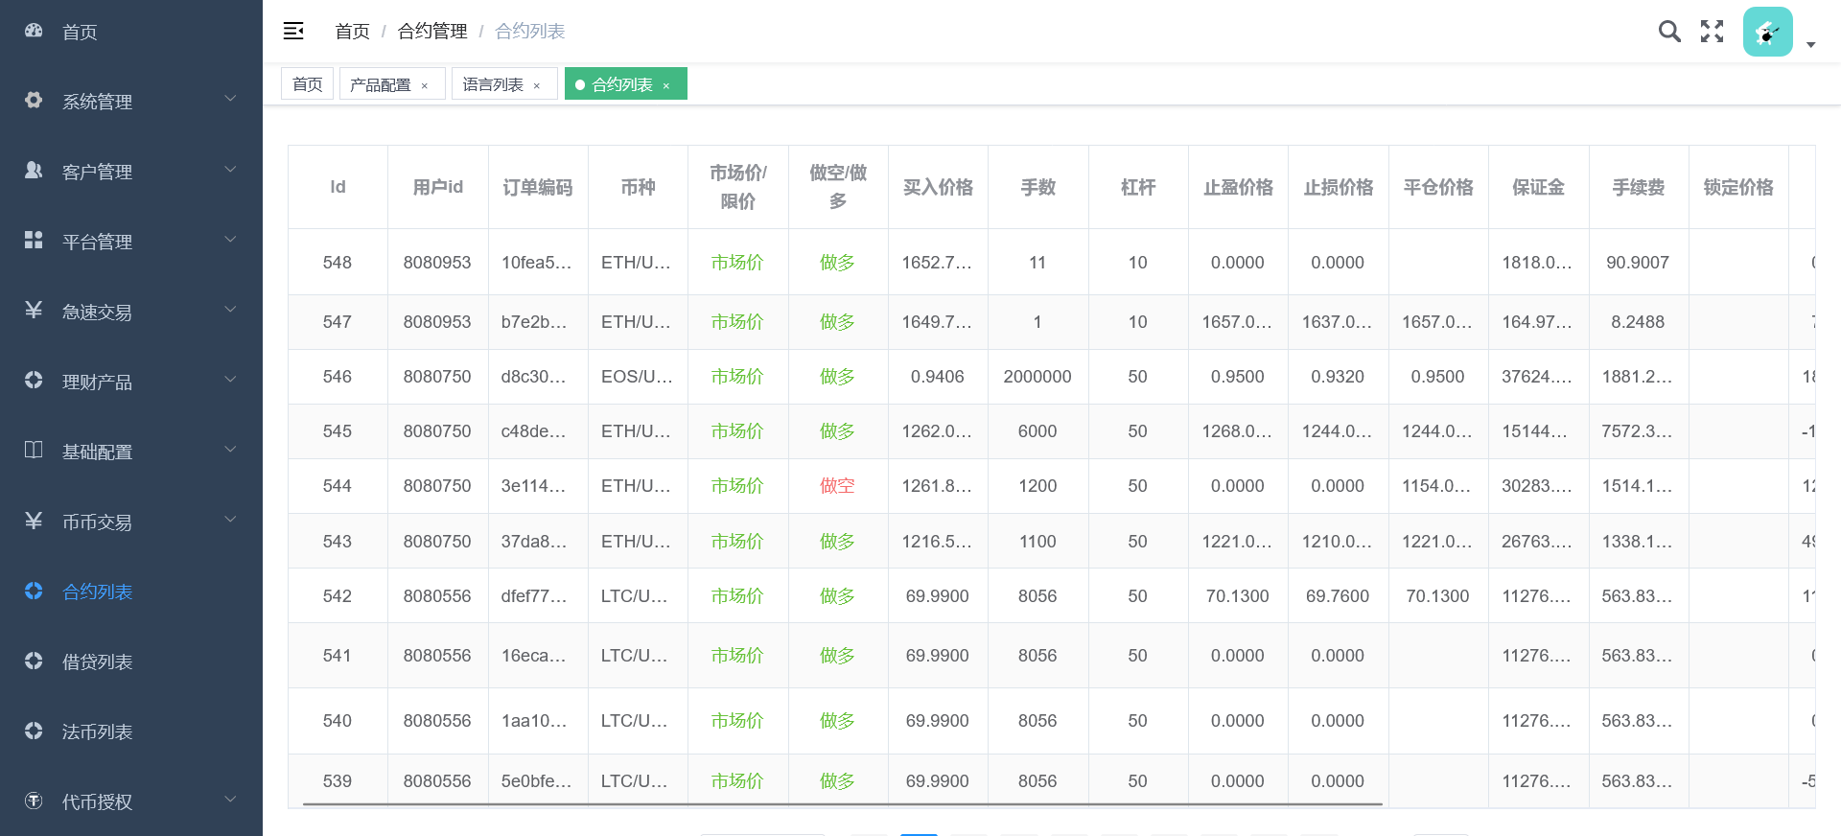Click the 首页 breadcrumb link
The width and height of the screenshot is (1841, 836).
point(352,32)
